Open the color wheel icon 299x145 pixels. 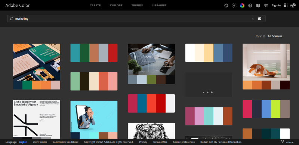pos(242,6)
